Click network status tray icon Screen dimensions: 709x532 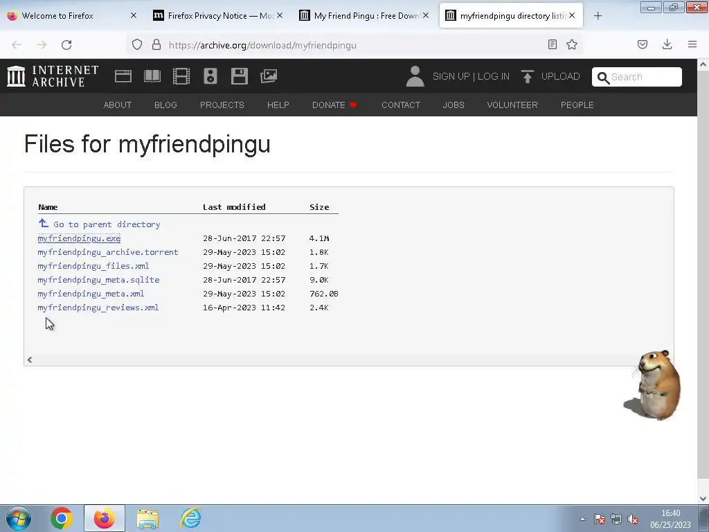[x=616, y=520]
